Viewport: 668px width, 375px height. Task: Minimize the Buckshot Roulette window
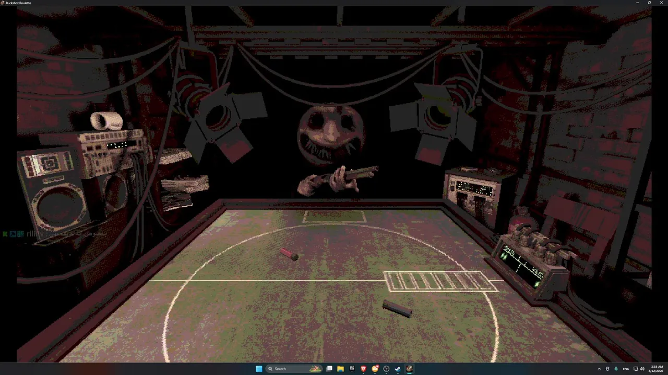coord(637,3)
